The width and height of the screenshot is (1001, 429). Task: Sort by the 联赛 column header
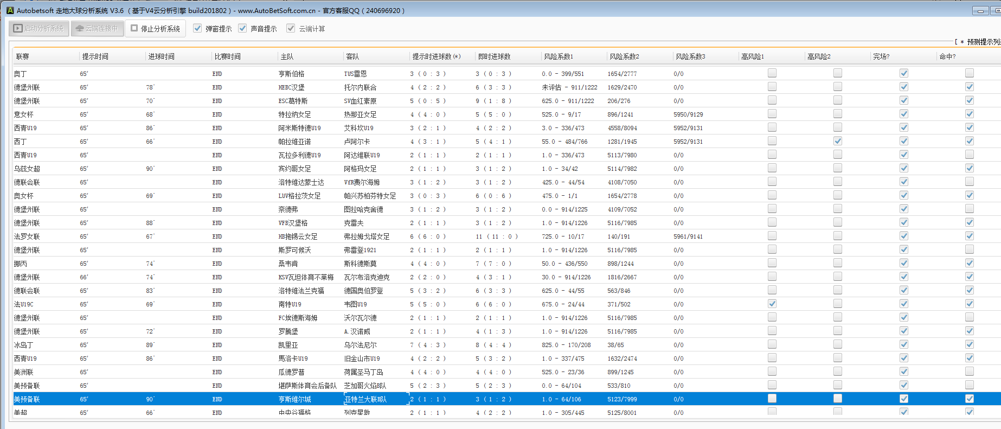[23, 56]
